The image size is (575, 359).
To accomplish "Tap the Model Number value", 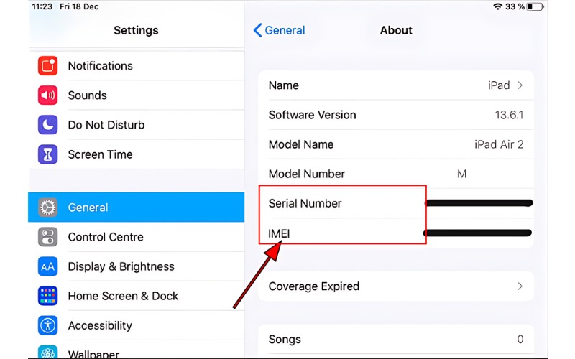I will [461, 174].
